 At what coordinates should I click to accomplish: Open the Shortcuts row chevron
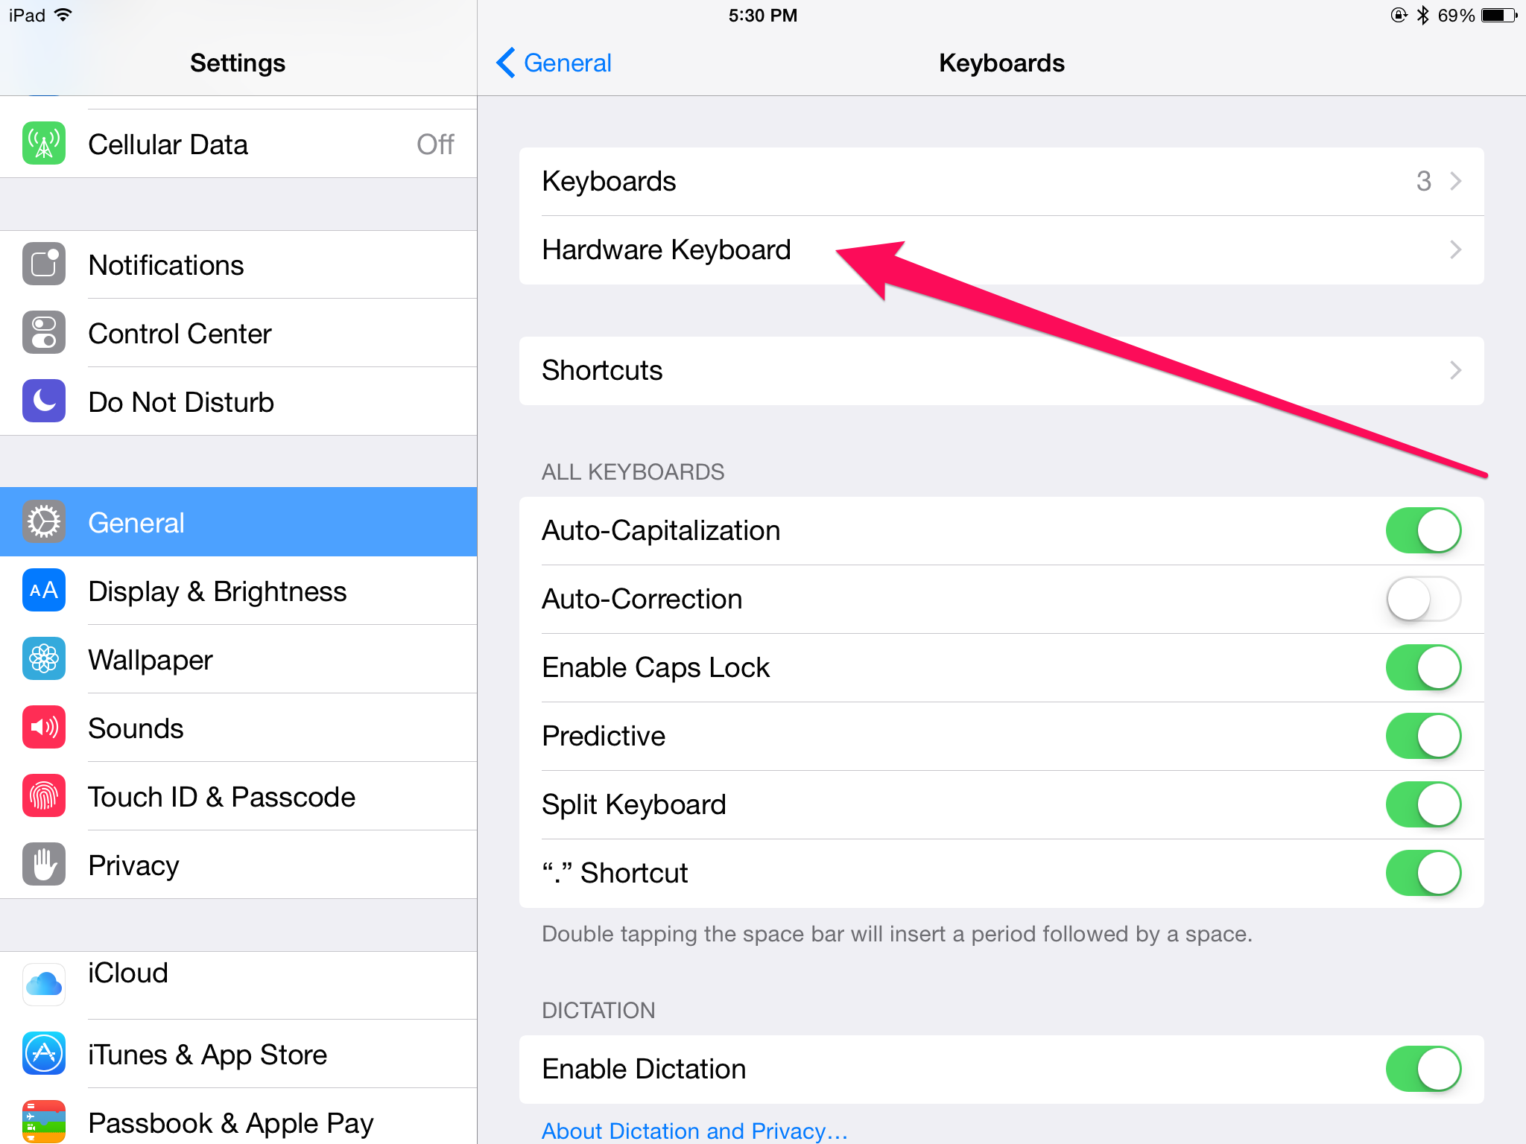(x=1455, y=370)
